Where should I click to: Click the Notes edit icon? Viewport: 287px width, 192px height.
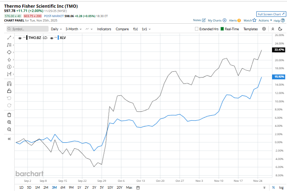[x=204, y=20]
